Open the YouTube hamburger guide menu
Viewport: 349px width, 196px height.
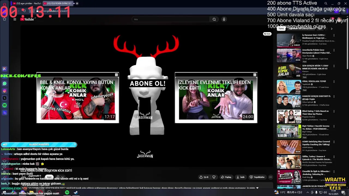tap(15, 19)
